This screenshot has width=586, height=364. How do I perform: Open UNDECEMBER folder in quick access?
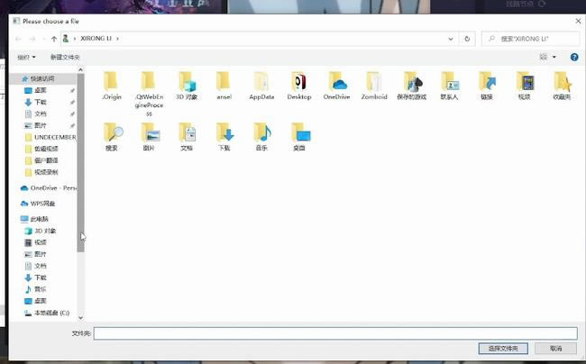pyautogui.click(x=54, y=137)
